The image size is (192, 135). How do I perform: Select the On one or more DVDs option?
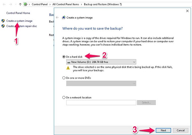64,77
